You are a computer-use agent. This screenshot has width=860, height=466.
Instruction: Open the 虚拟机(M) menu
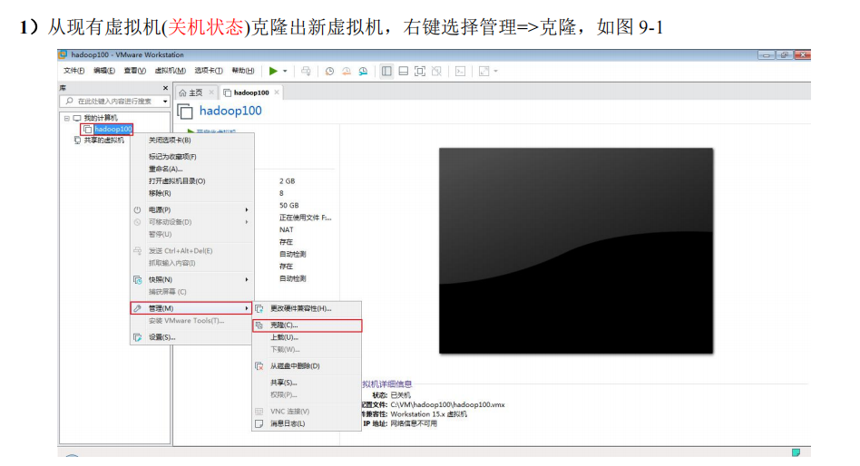point(170,71)
